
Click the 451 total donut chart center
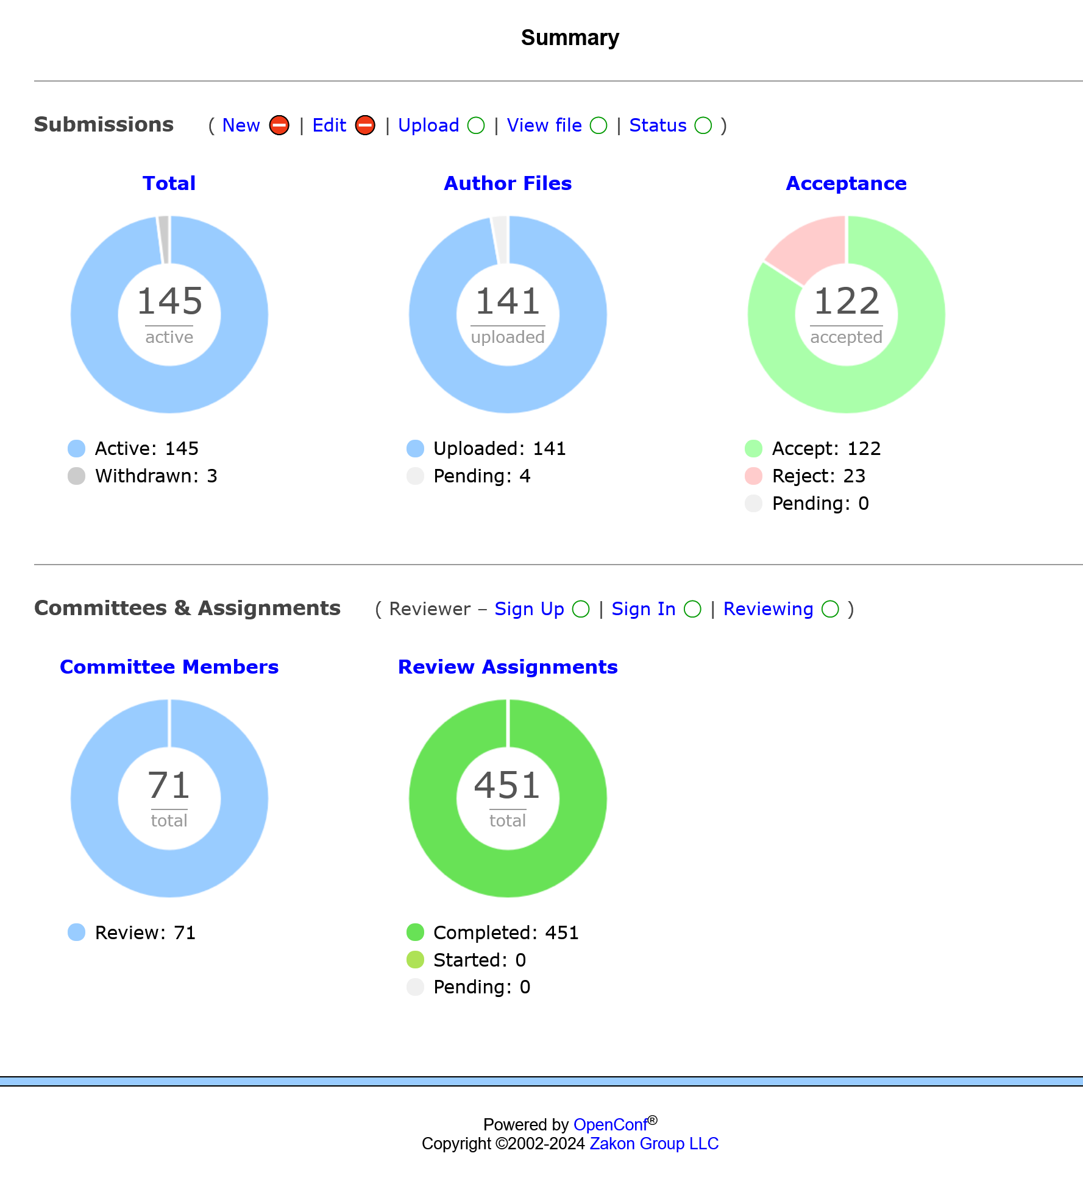[507, 798]
